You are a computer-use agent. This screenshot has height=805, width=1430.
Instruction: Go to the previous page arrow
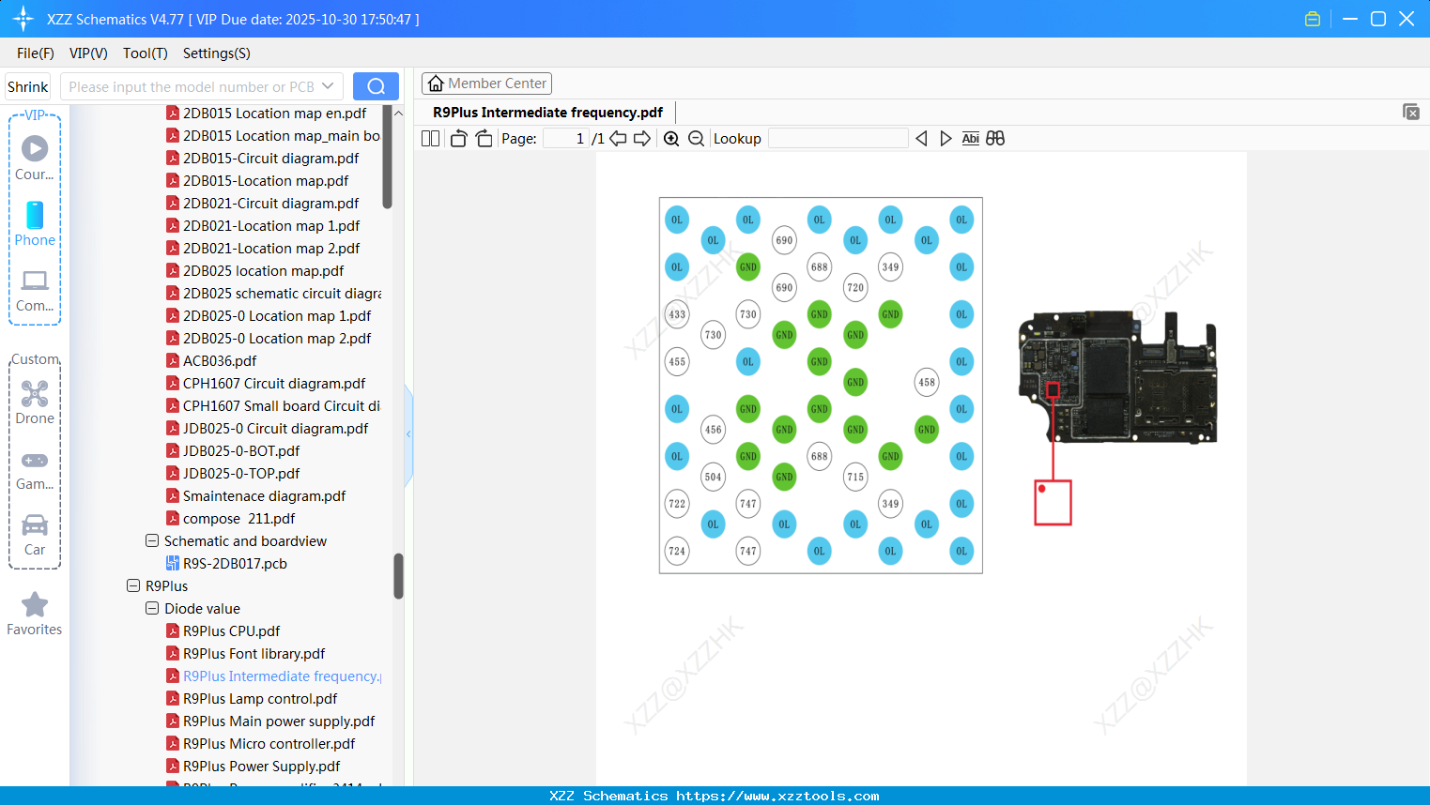pyautogui.click(x=618, y=139)
